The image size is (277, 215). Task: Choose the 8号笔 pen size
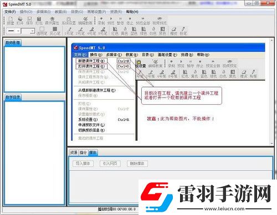coord(102,31)
